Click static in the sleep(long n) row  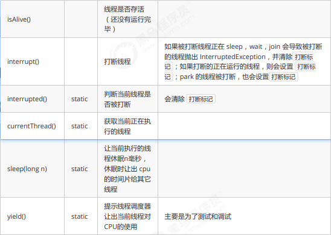pos(79,169)
